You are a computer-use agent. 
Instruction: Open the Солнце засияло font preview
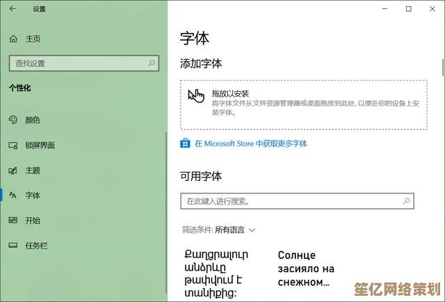pyautogui.click(x=306, y=269)
